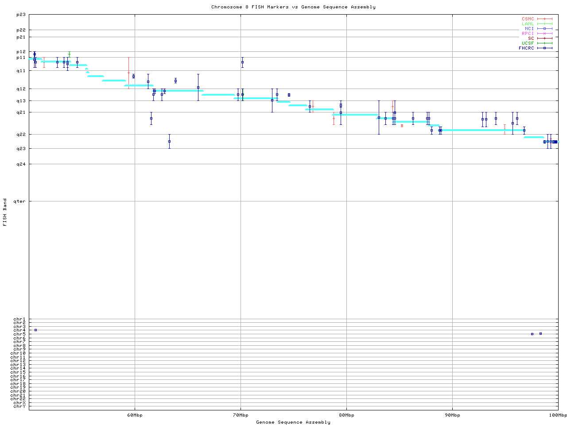This screenshot has width=567, height=425.
Task: Click the chr1 row label
Action: coord(19,319)
